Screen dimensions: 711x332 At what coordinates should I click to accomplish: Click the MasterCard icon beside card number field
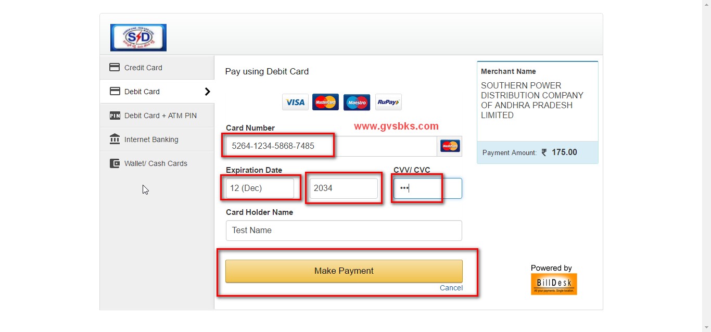tap(450, 146)
